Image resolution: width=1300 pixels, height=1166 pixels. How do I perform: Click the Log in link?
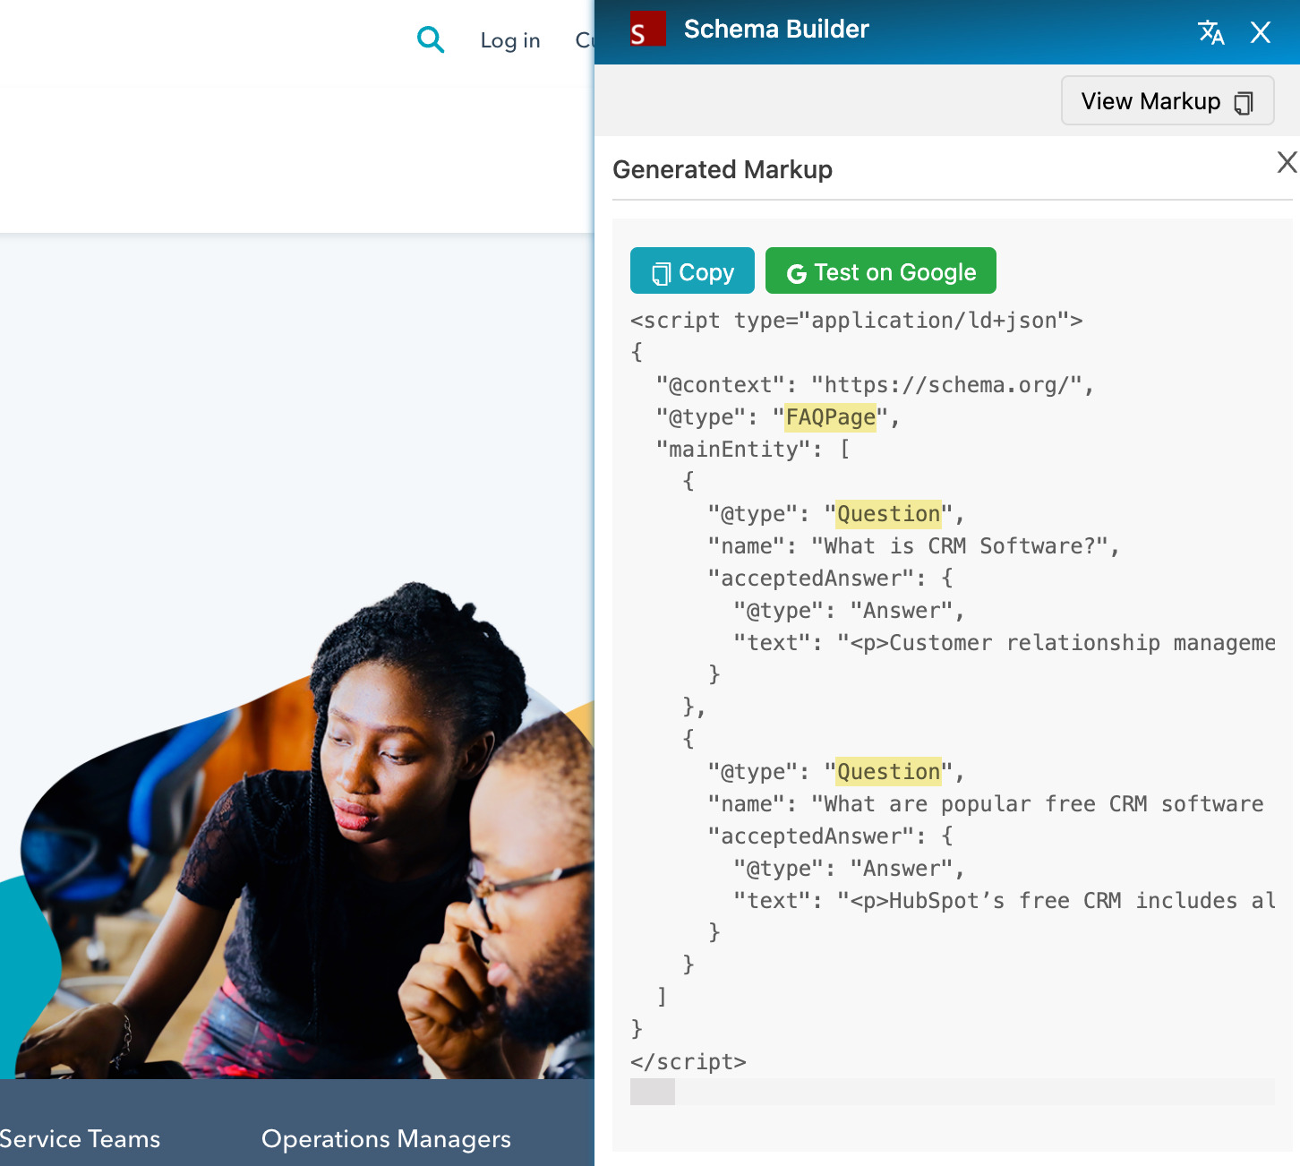509,40
